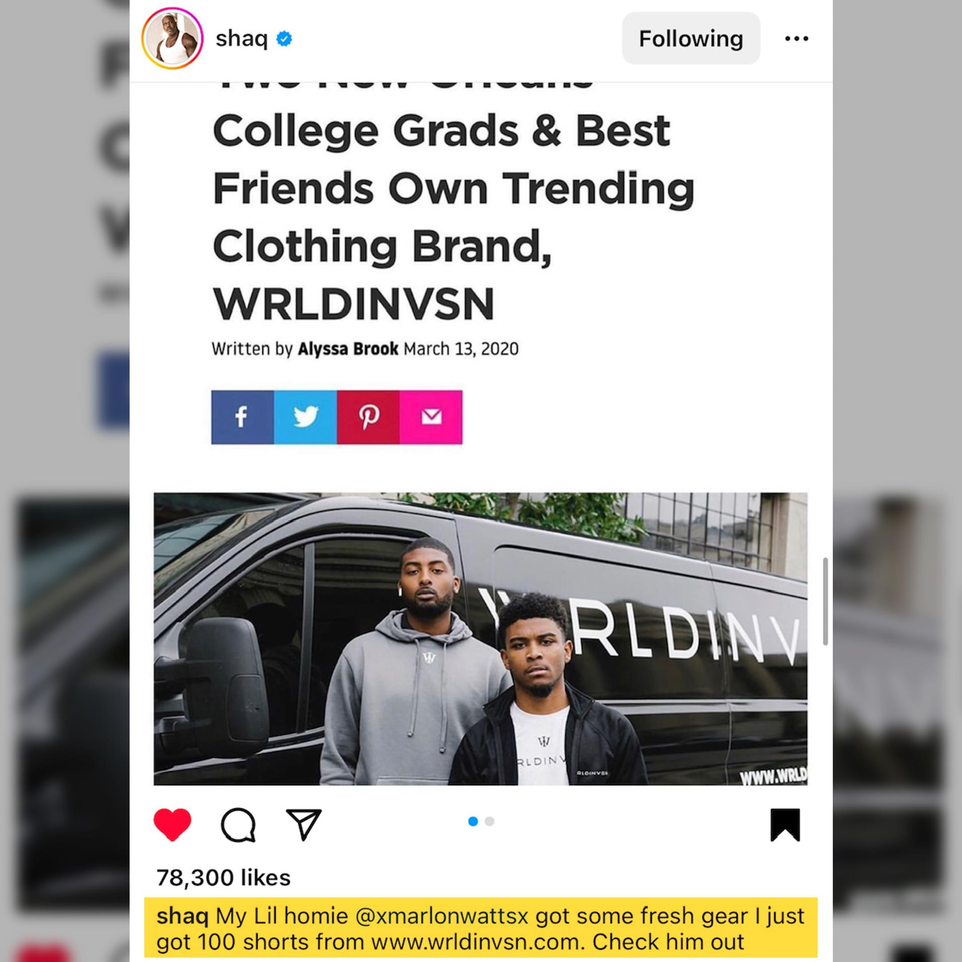Viewport: 962px width, 962px height.
Task: Share article on Twitter icon
Action: point(305,417)
